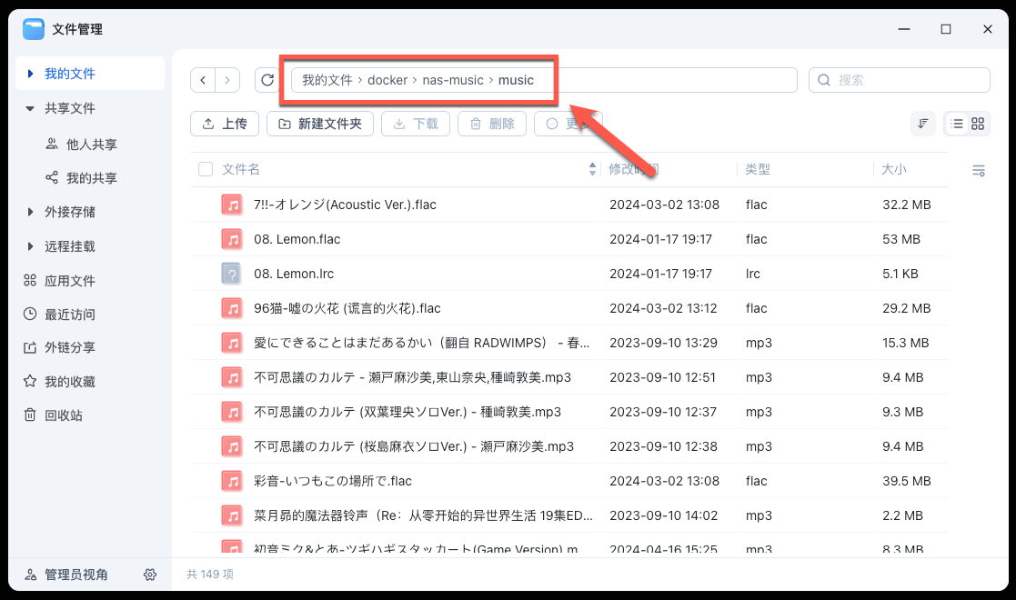Select the checkbox in file list header
1016x600 pixels.
click(205, 170)
